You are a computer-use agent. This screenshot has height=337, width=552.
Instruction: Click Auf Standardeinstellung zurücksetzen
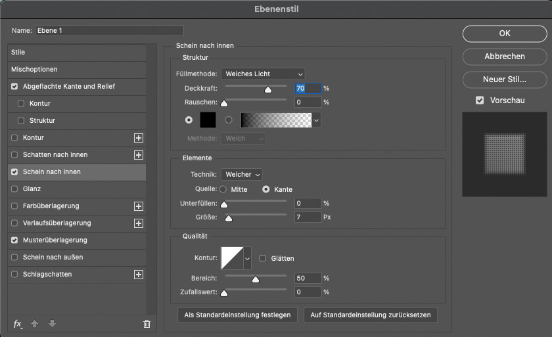[371, 315]
